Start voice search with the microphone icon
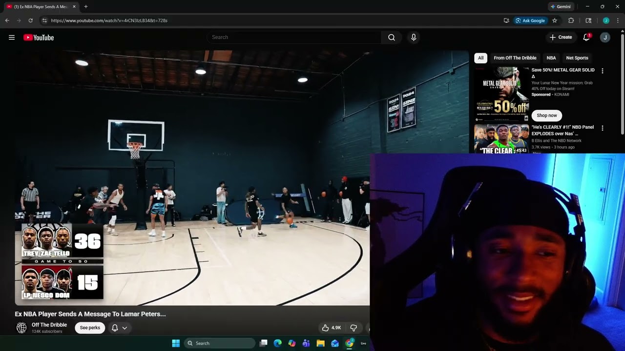 (x=414, y=38)
